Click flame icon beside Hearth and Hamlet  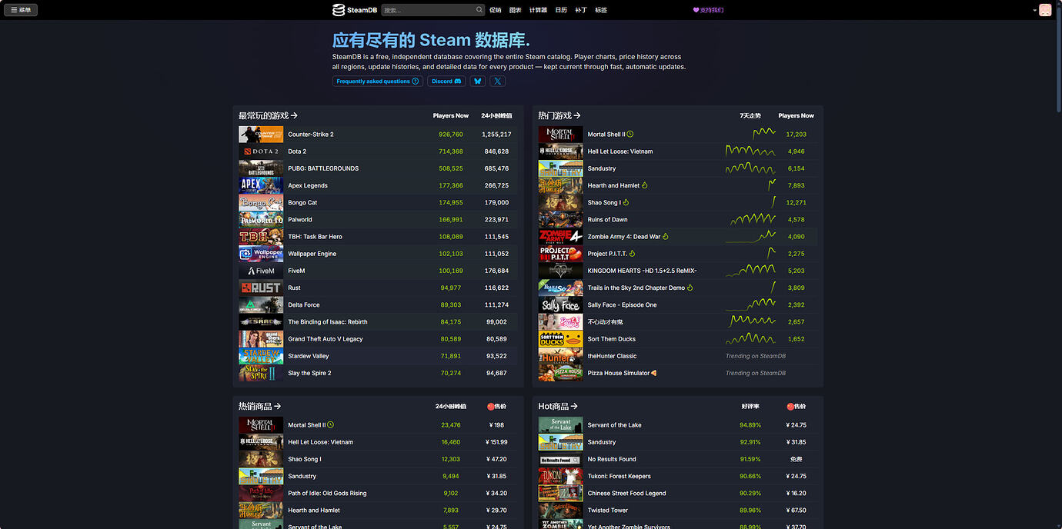pos(645,185)
